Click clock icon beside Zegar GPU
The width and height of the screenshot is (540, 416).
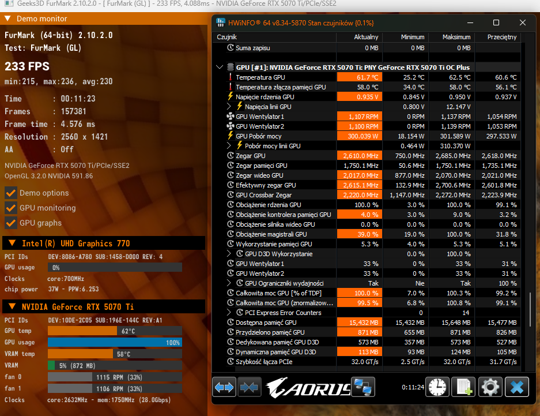tap(231, 155)
